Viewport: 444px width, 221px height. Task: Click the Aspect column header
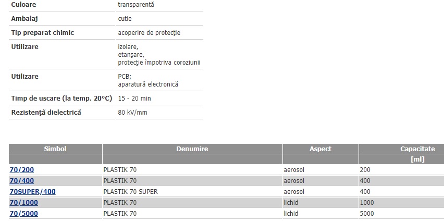coord(320,149)
